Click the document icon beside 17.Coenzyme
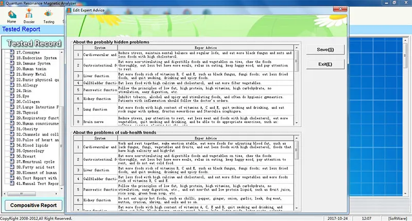412x221 pixels. (12, 53)
